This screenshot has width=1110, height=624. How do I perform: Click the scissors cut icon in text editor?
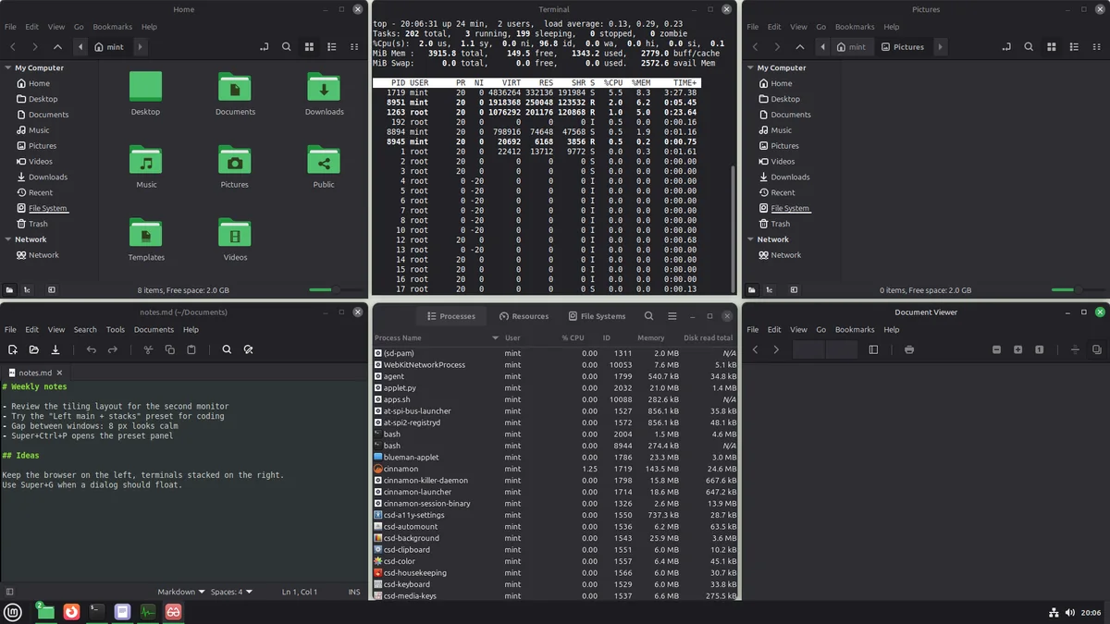147,350
